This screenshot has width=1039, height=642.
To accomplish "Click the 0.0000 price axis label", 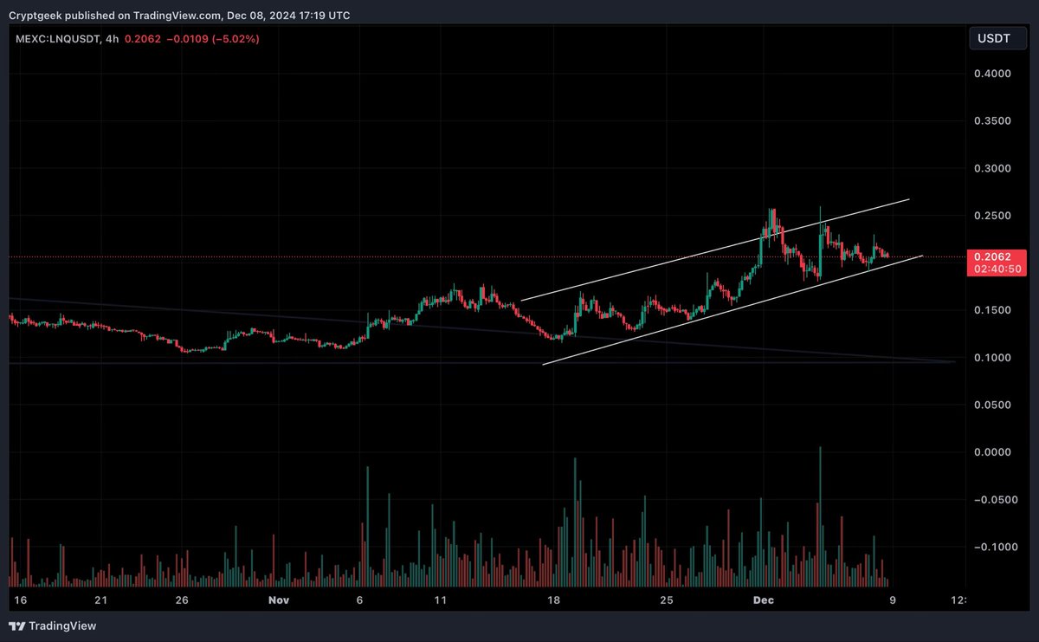I will 992,452.
